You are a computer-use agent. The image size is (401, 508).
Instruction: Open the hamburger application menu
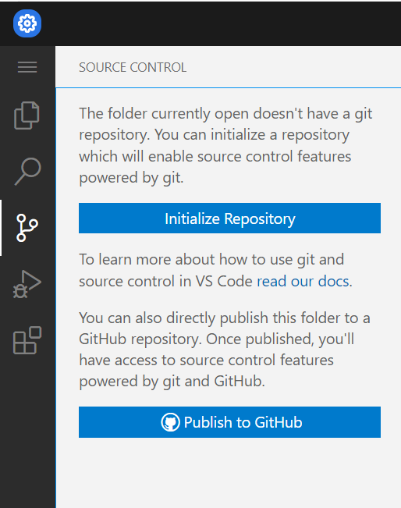tap(27, 67)
